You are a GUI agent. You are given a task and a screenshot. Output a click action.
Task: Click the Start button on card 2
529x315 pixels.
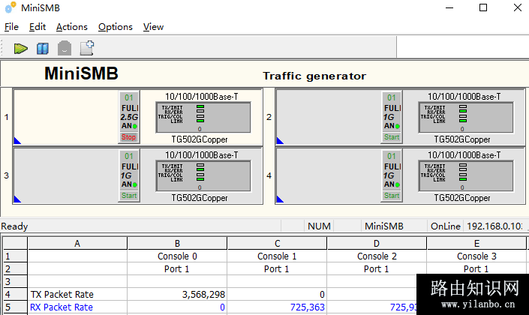click(x=392, y=137)
